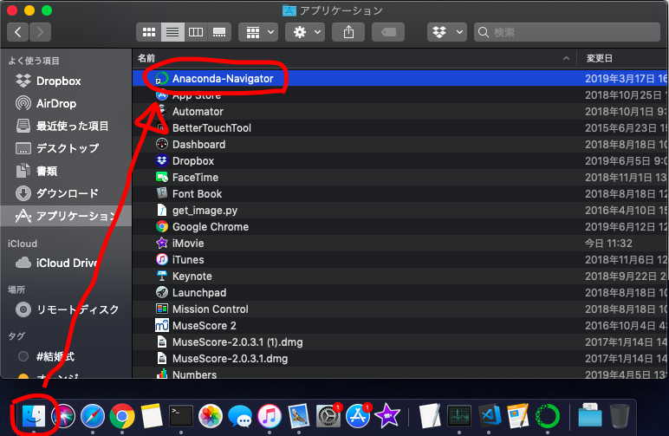This screenshot has height=436, width=669.
Task: Select the Keynote row
Action: pos(399,276)
